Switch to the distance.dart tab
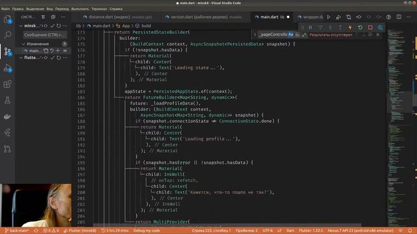 117,17
